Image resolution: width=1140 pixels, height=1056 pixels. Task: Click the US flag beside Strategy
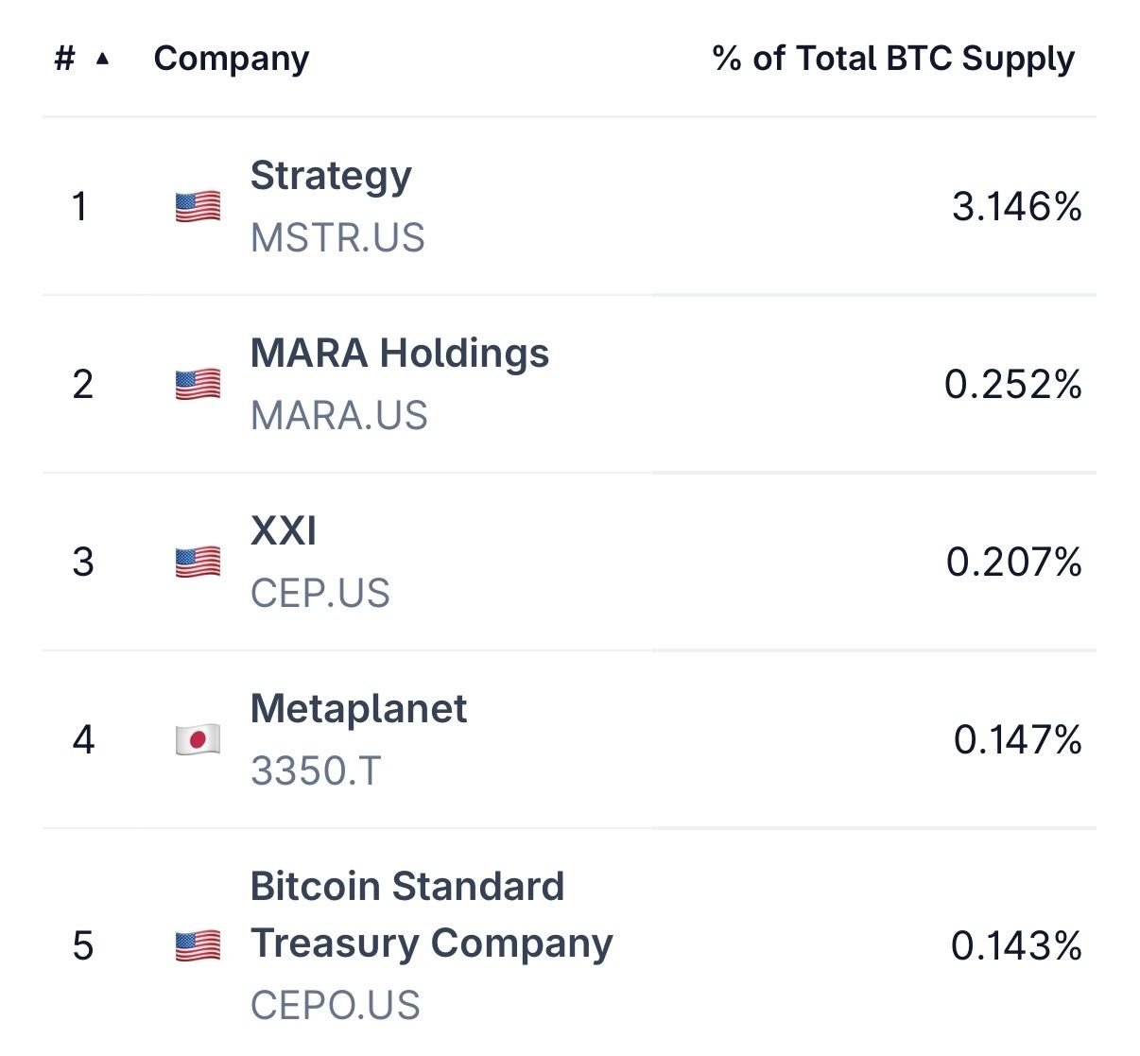198,206
